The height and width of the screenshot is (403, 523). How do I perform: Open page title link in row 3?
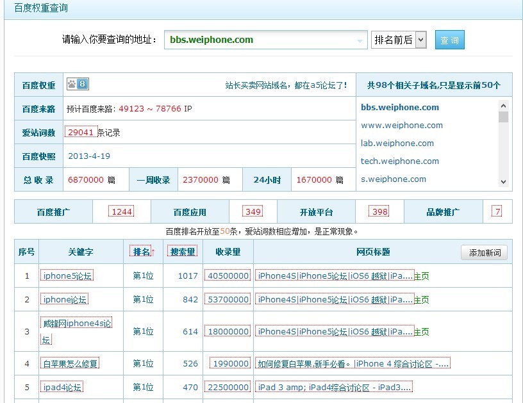pos(335,331)
